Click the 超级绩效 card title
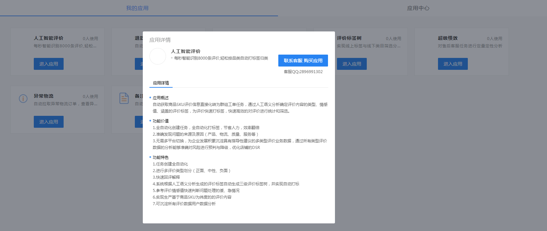Viewport: 547px width, 231px height. pos(448,38)
